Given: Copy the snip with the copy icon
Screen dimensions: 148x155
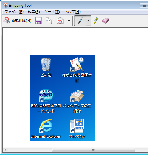Looking at the screenshot, I should 49,21.
